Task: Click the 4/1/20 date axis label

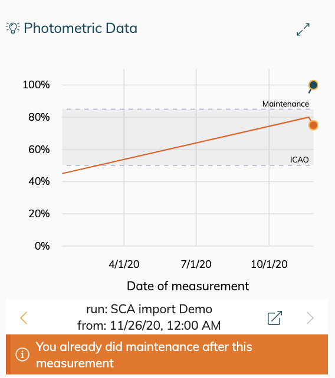Action: 124,264
